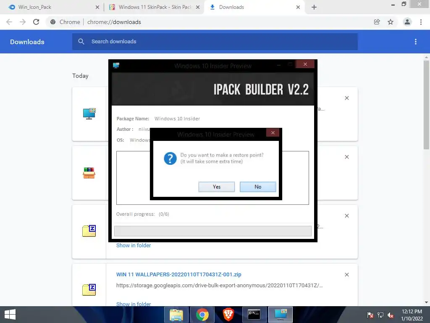The width and height of the screenshot is (430, 323).
Task: Remove first download entry from list
Action: (346, 98)
